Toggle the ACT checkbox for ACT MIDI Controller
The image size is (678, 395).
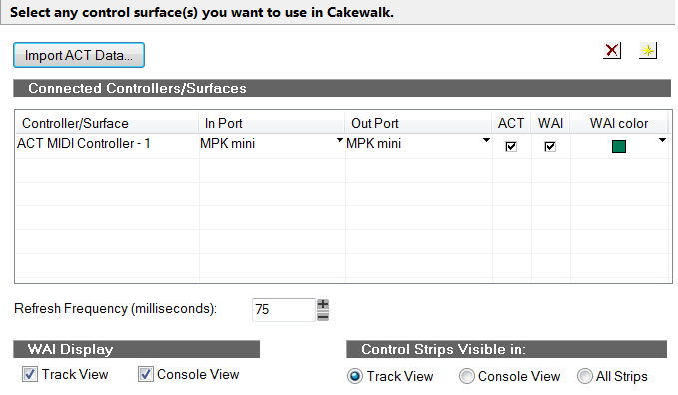click(x=511, y=146)
